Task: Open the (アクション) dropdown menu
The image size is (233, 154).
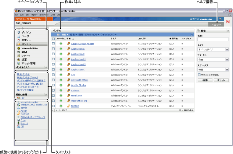Action: pos(92,35)
